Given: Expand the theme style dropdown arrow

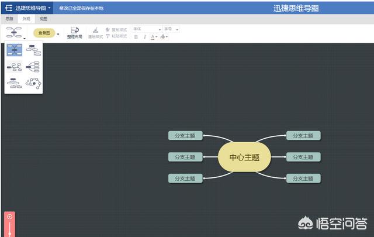Looking at the screenshot, I should pyautogui.click(x=58, y=34).
